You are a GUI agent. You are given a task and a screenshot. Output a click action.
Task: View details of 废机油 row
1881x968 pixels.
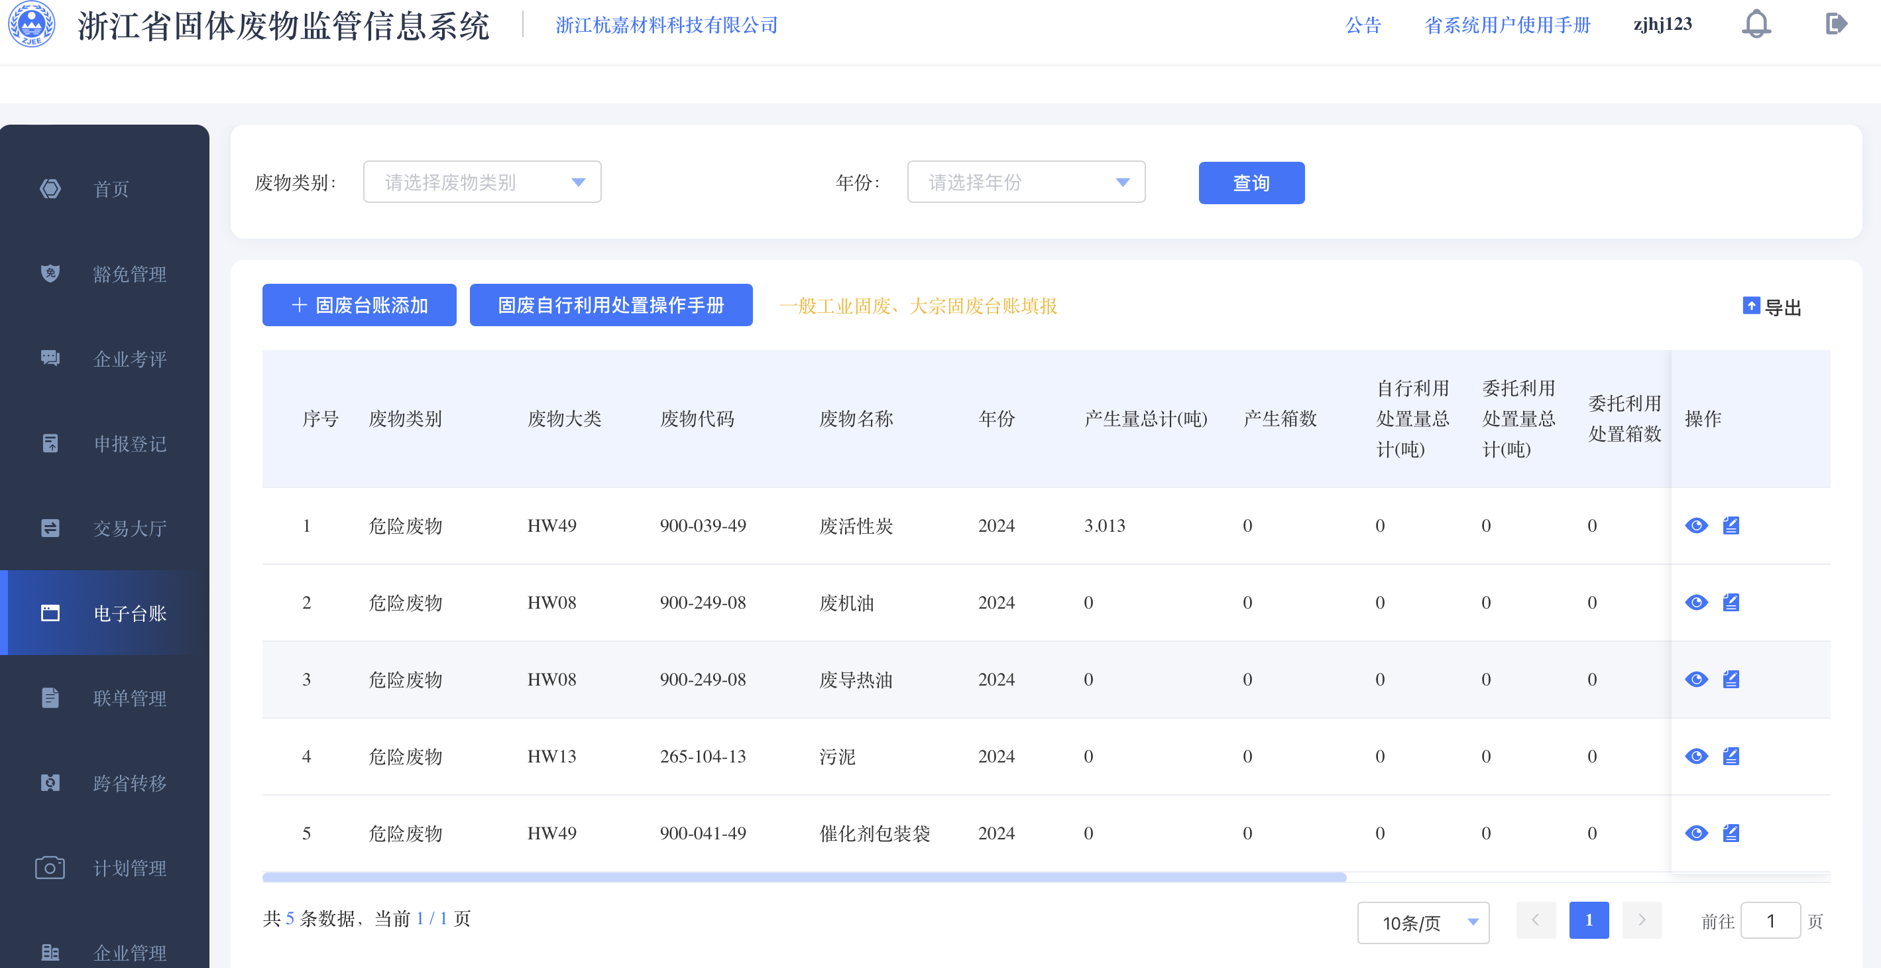pos(1696,602)
